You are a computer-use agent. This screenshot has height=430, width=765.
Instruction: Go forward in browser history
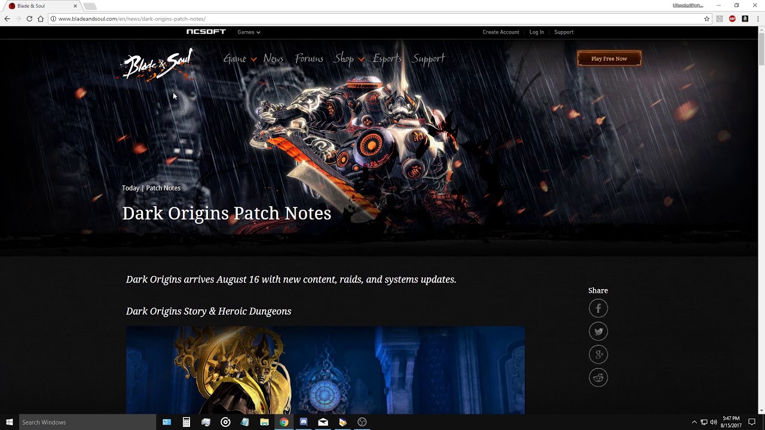tap(18, 19)
